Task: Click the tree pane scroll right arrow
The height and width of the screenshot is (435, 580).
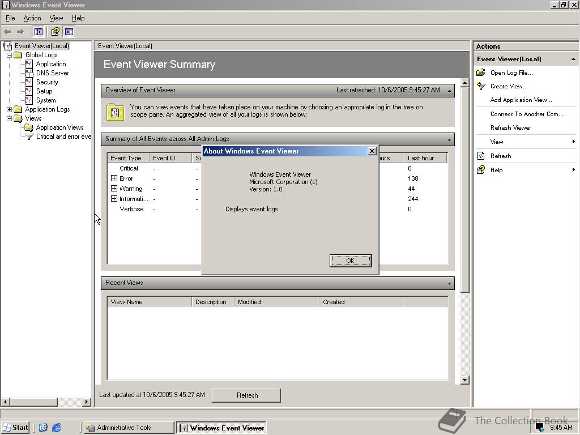Action: pyautogui.click(x=87, y=402)
